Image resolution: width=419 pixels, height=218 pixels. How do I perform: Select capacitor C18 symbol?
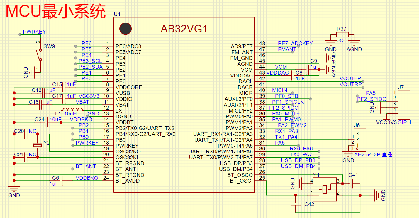click(40, 105)
